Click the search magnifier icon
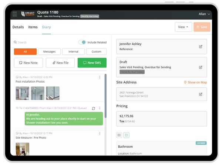Image resolution: width=222 pixels, height=165 pixels. [x=15, y=42]
